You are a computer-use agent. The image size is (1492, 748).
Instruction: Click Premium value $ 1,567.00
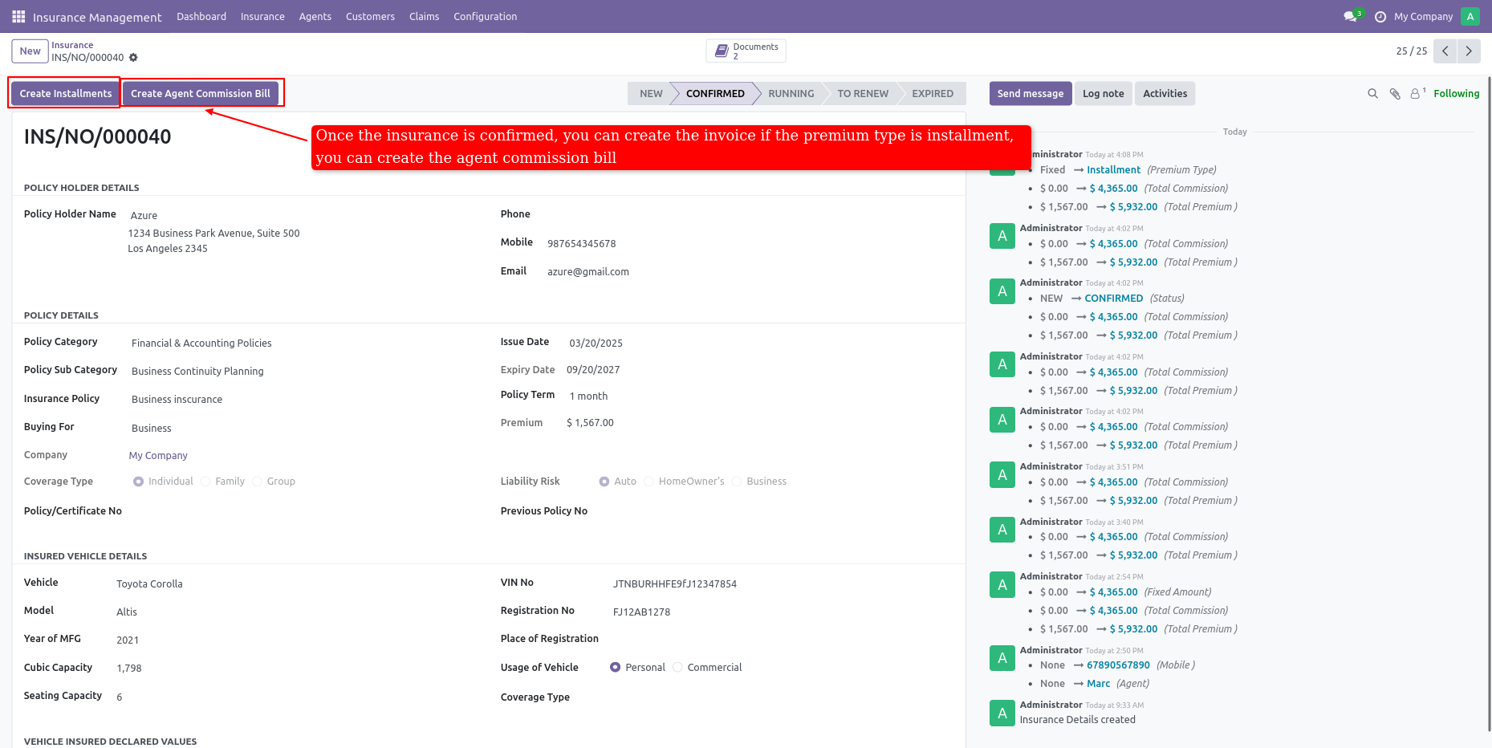pos(590,423)
